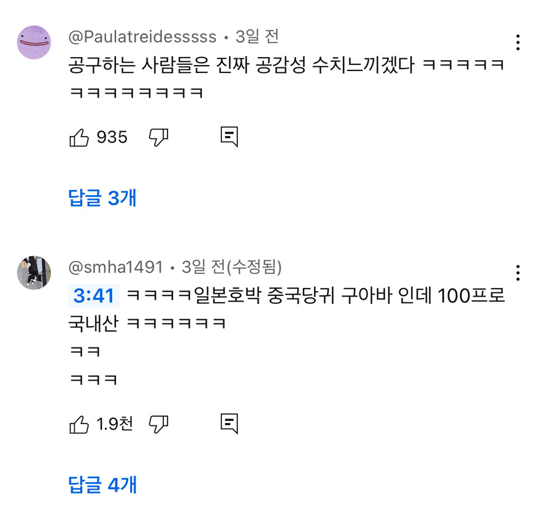Open the 3일 전 timestamp permalink
This screenshot has width=552, height=532.
click(x=254, y=37)
